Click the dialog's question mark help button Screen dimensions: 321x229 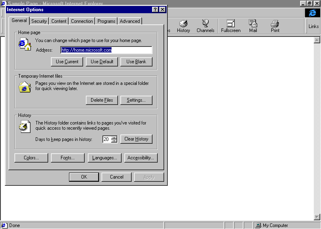point(155,9)
